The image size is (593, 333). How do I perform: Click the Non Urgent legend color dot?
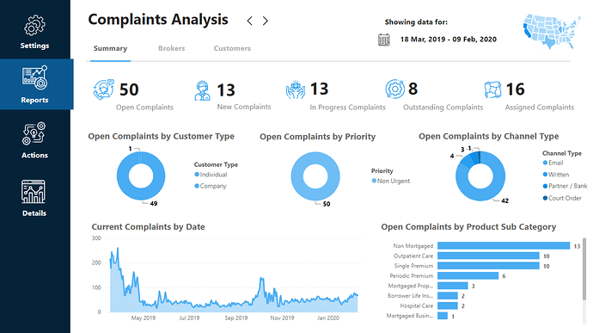374,181
